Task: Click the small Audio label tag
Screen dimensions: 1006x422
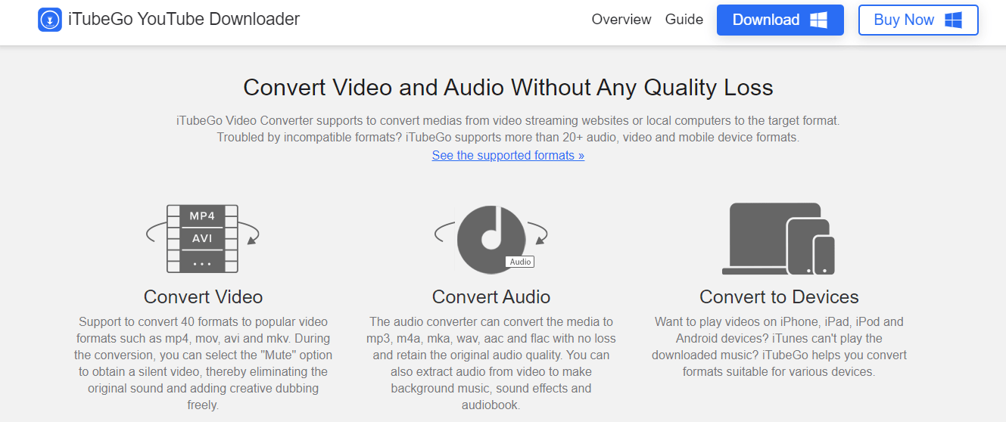Action: 520,262
